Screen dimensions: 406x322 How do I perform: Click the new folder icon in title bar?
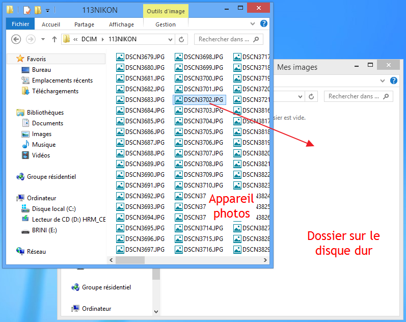pos(38,10)
